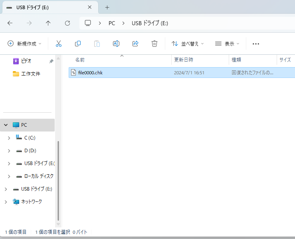Image resolution: width=295 pixels, height=239 pixels.
Task: Add a new tab with plus
Action: pos(107,7)
